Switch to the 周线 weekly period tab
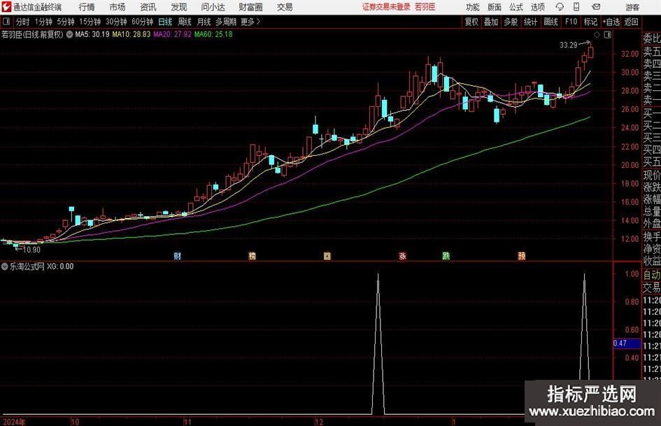 [184, 22]
